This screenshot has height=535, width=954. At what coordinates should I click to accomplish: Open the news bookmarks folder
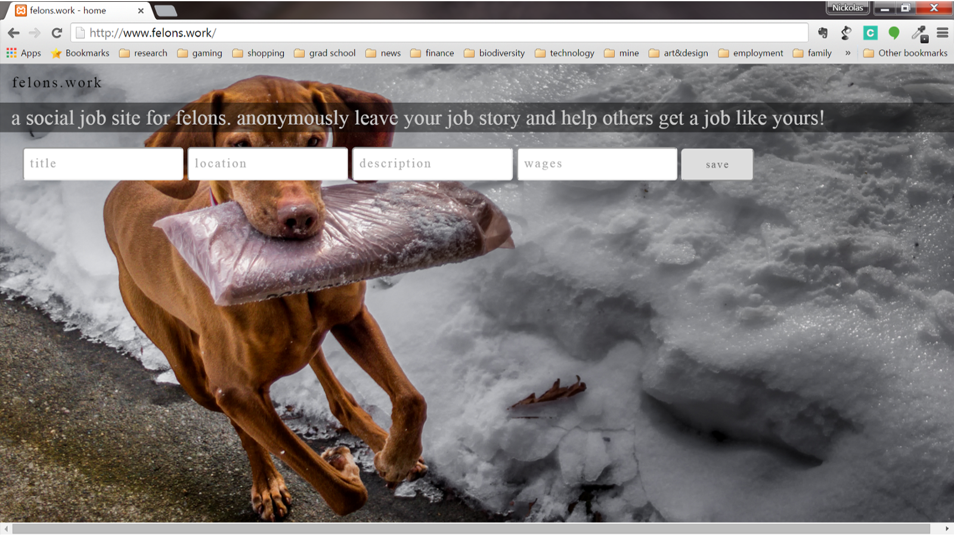[x=383, y=53]
